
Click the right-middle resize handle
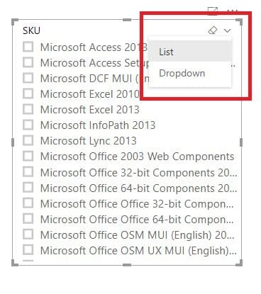[241, 142]
